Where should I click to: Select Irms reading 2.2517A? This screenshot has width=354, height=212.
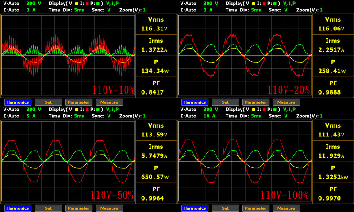331,50
